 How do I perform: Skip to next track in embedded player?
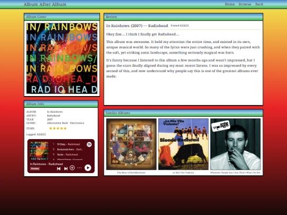tap(66, 169)
